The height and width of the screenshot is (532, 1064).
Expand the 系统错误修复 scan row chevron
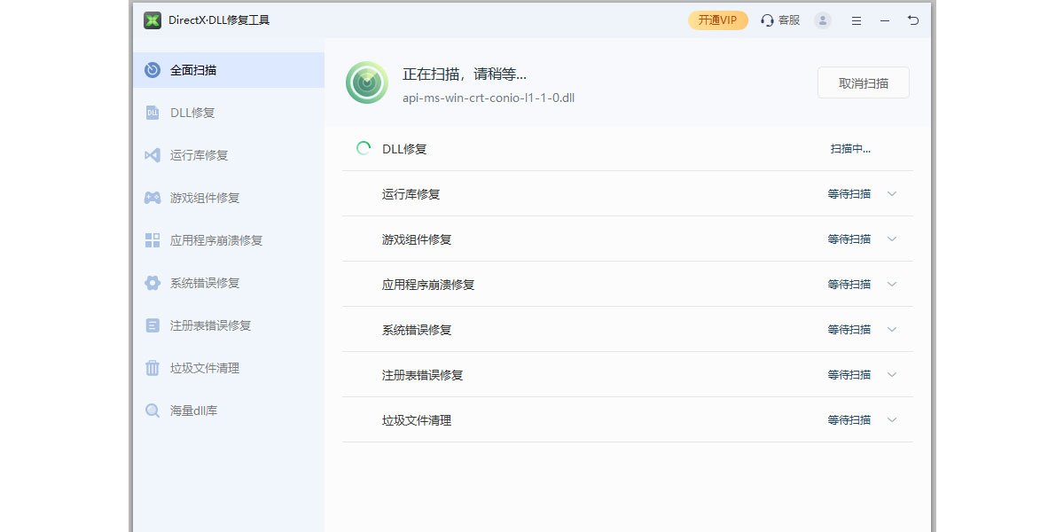pos(892,330)
